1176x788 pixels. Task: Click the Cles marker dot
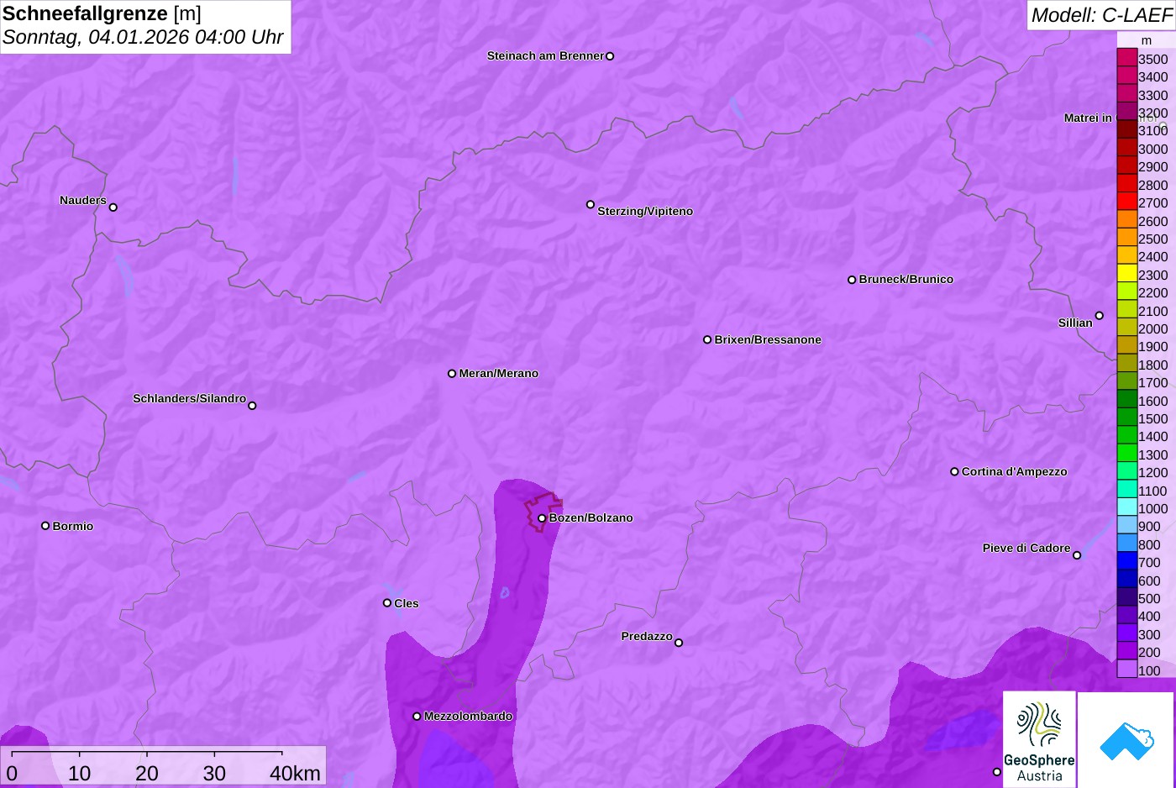[387, 602]
